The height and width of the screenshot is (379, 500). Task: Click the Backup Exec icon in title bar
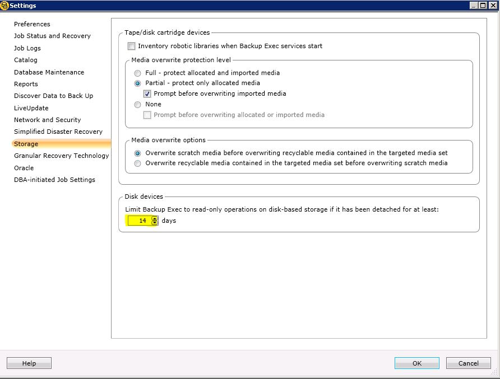click(6, 5)
